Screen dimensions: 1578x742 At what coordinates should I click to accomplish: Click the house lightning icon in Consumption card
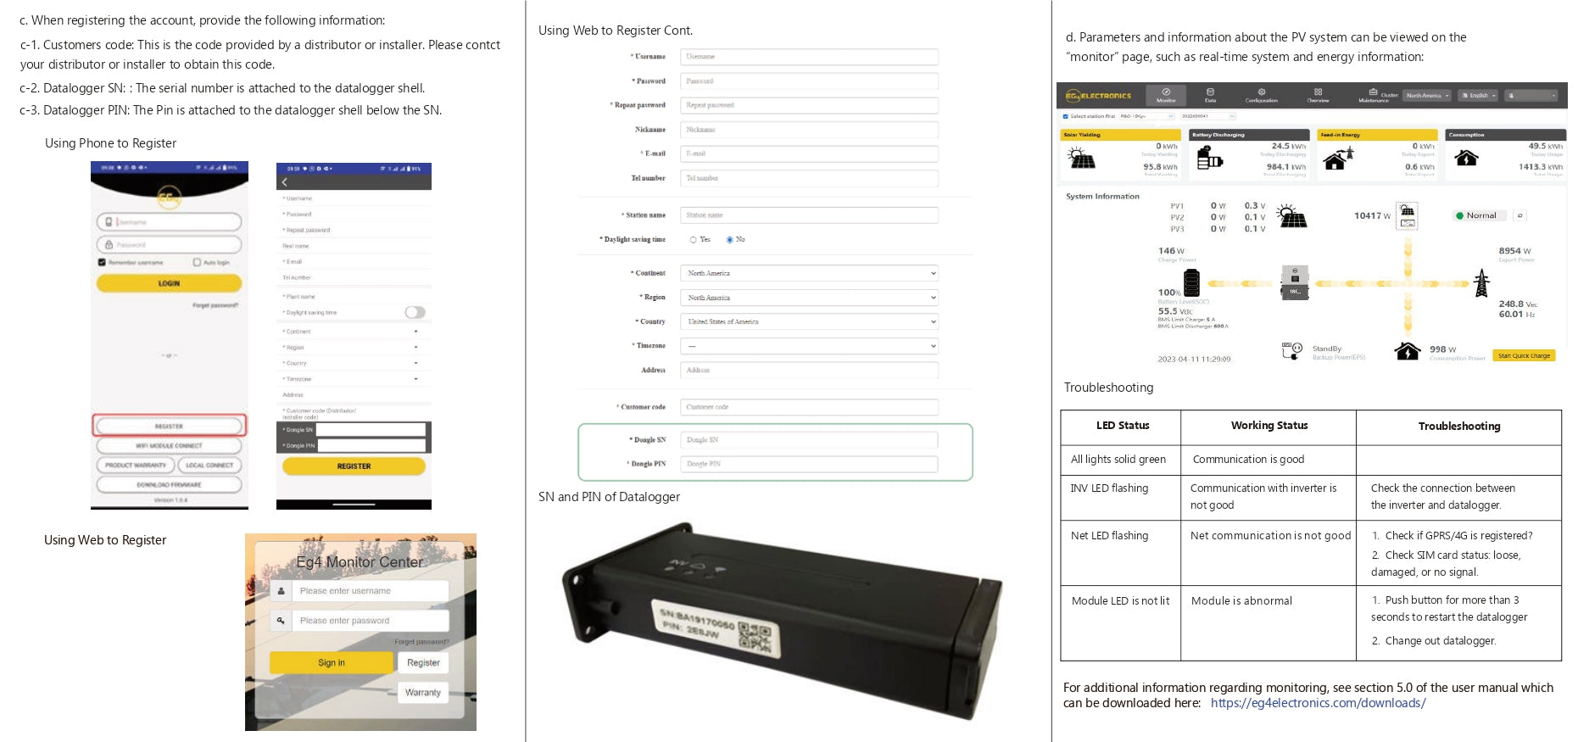1466,158
